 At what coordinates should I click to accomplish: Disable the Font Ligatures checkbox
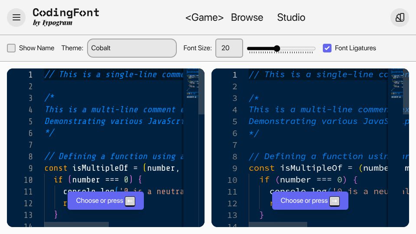(x=327, y=48)
